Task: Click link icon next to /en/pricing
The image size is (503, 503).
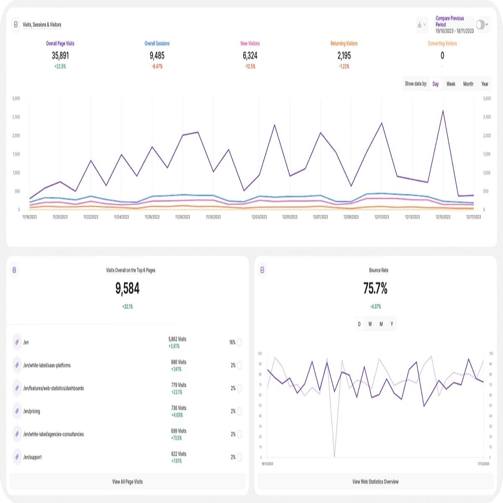Action: pyautogui.click(x=17, y=411)
